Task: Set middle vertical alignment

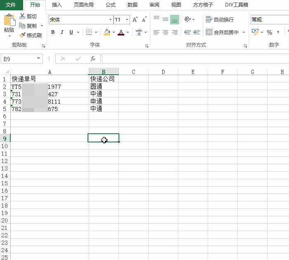Action: point(166,19)
